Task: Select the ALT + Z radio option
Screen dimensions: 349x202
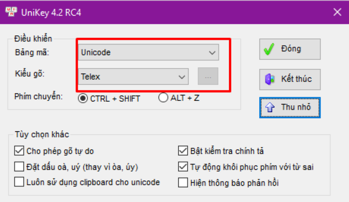Action: coord(163,98)
